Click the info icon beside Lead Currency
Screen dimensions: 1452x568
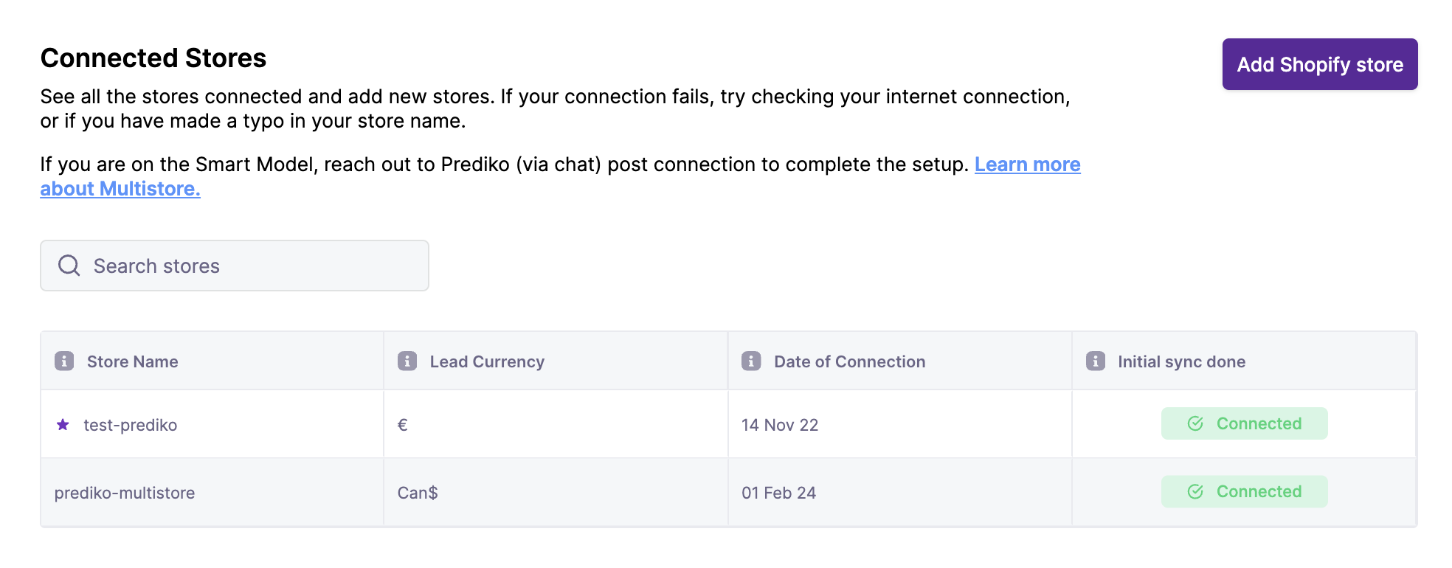click(x=407, y=361)
